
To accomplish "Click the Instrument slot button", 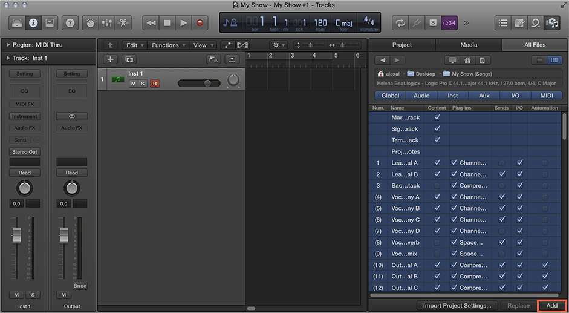I will coord(25,116).
